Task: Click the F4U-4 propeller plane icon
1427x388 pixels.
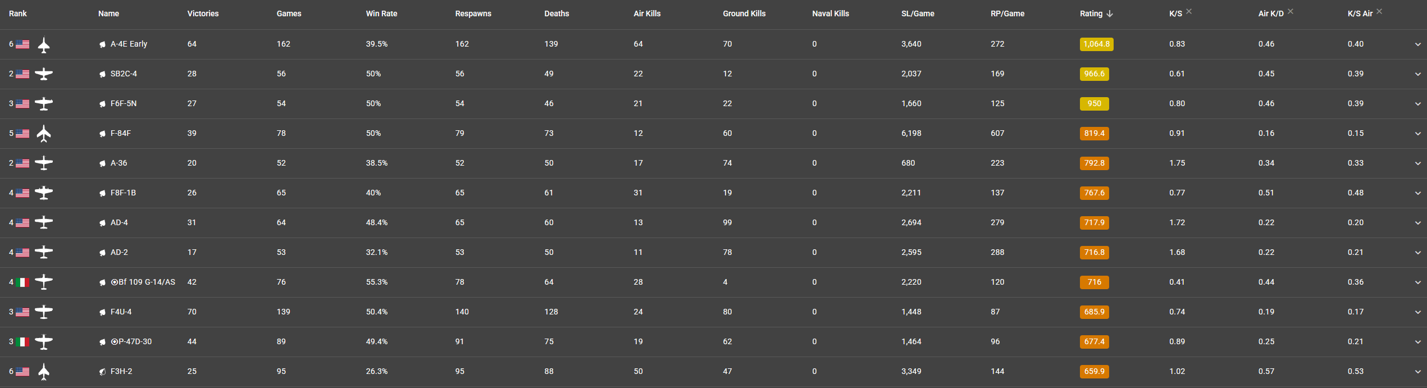Action: pyautogui.click(x=44, y=312)
